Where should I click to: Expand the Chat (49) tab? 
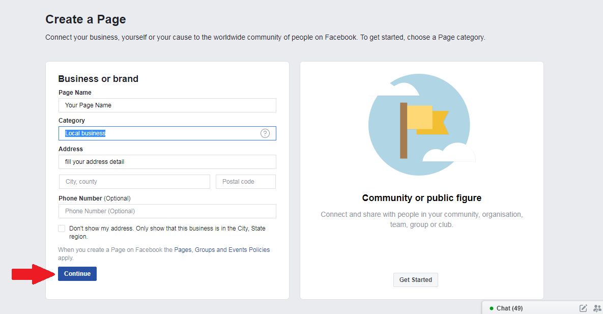click(509, 308)
